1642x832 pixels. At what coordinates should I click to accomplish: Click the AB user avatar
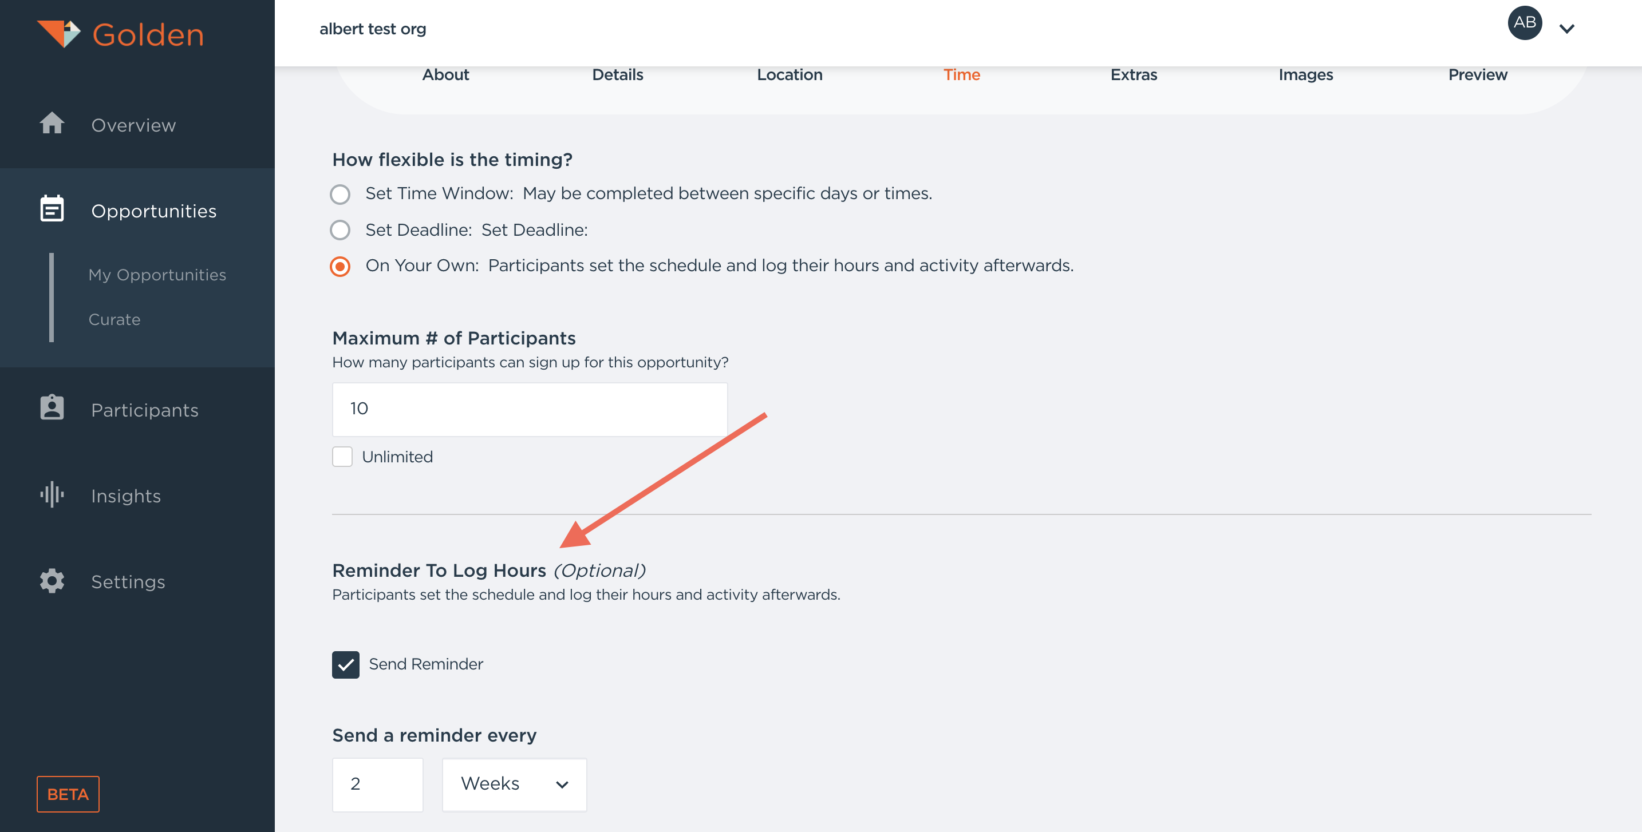pyautogui.click(x=1524, y=23)
